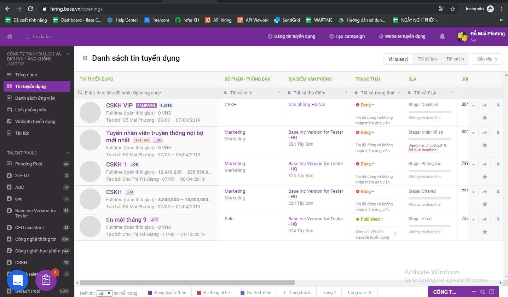Open the CSKH VIP opening title
The image size is (508, 297).
(119, 105)
